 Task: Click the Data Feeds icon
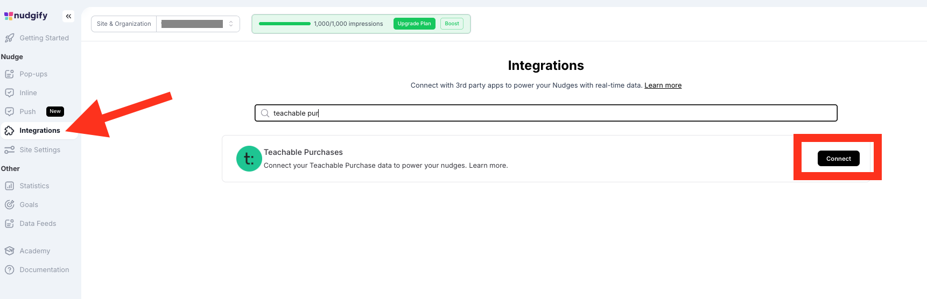point(9,224)
